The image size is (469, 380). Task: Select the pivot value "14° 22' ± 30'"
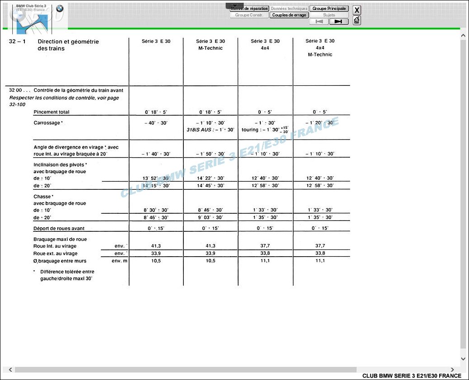coord(211,178)
